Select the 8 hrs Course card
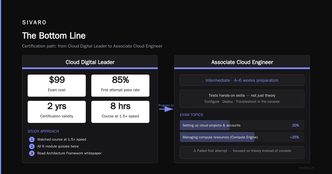Screen dimensions: 332x174 click(x=120, y=112)
